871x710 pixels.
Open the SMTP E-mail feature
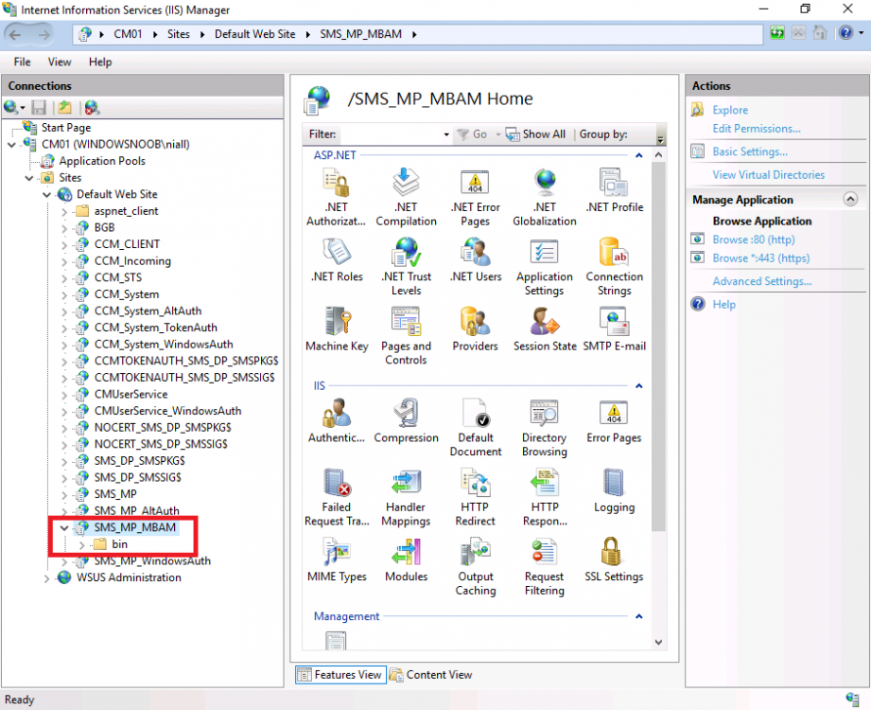pos(615,329)
